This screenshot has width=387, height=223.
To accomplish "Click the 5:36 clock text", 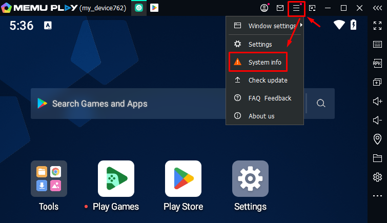I will click(x=22, y=26).
